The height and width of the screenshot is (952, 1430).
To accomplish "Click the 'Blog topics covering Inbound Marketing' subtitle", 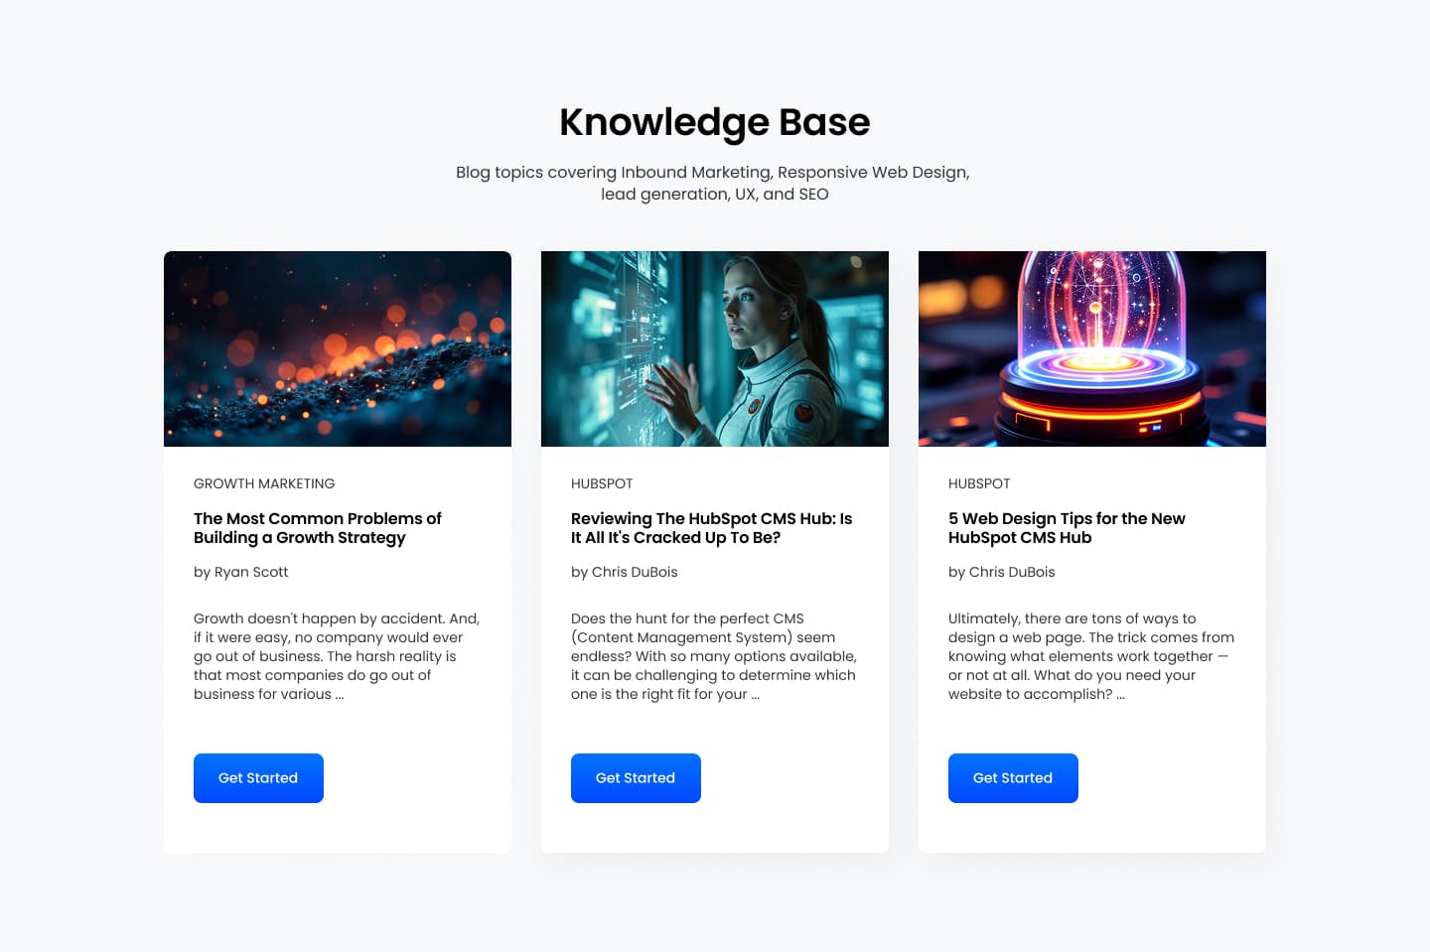I will (x=713, y=183).
